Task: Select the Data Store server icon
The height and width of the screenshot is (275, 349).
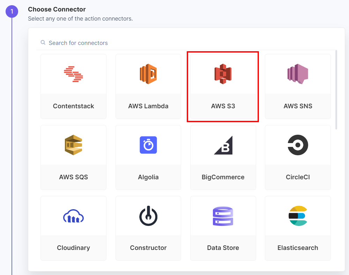Action: click(223, 216)
